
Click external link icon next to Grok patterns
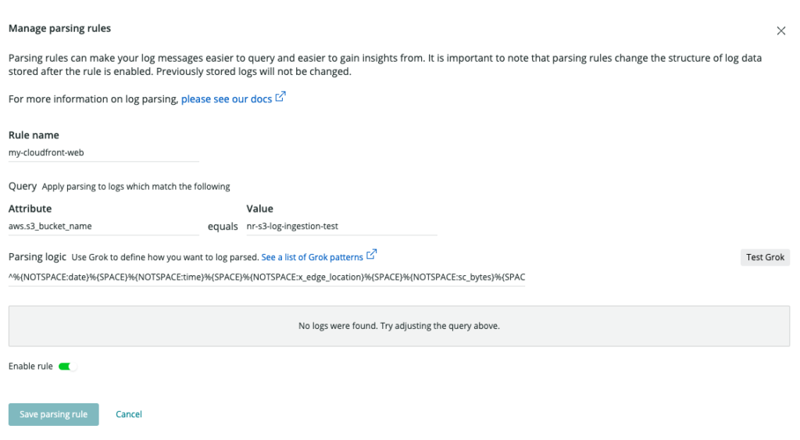coord(371,254)
